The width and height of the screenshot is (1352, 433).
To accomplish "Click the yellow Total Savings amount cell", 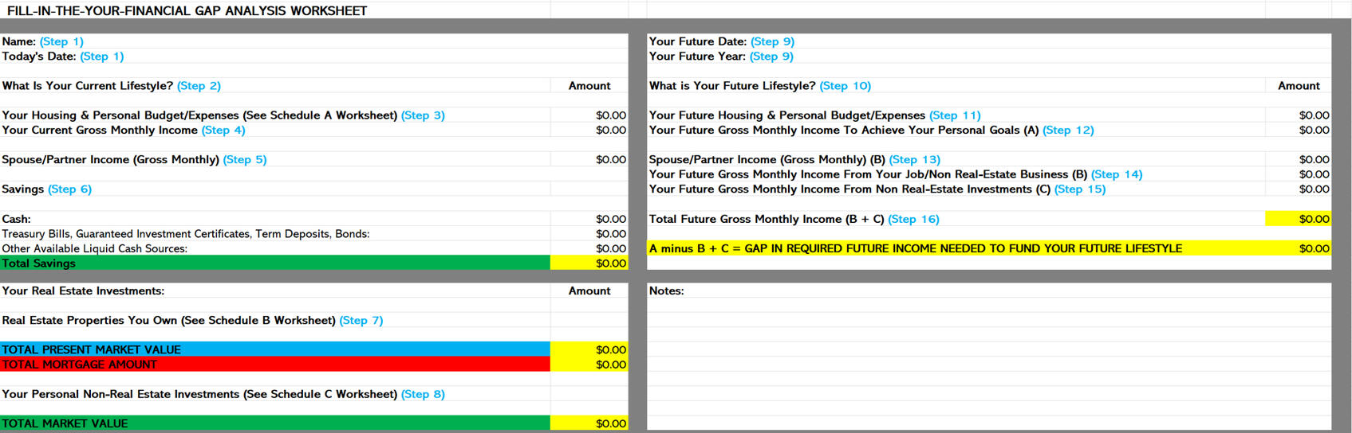I will tap(589, 263).
